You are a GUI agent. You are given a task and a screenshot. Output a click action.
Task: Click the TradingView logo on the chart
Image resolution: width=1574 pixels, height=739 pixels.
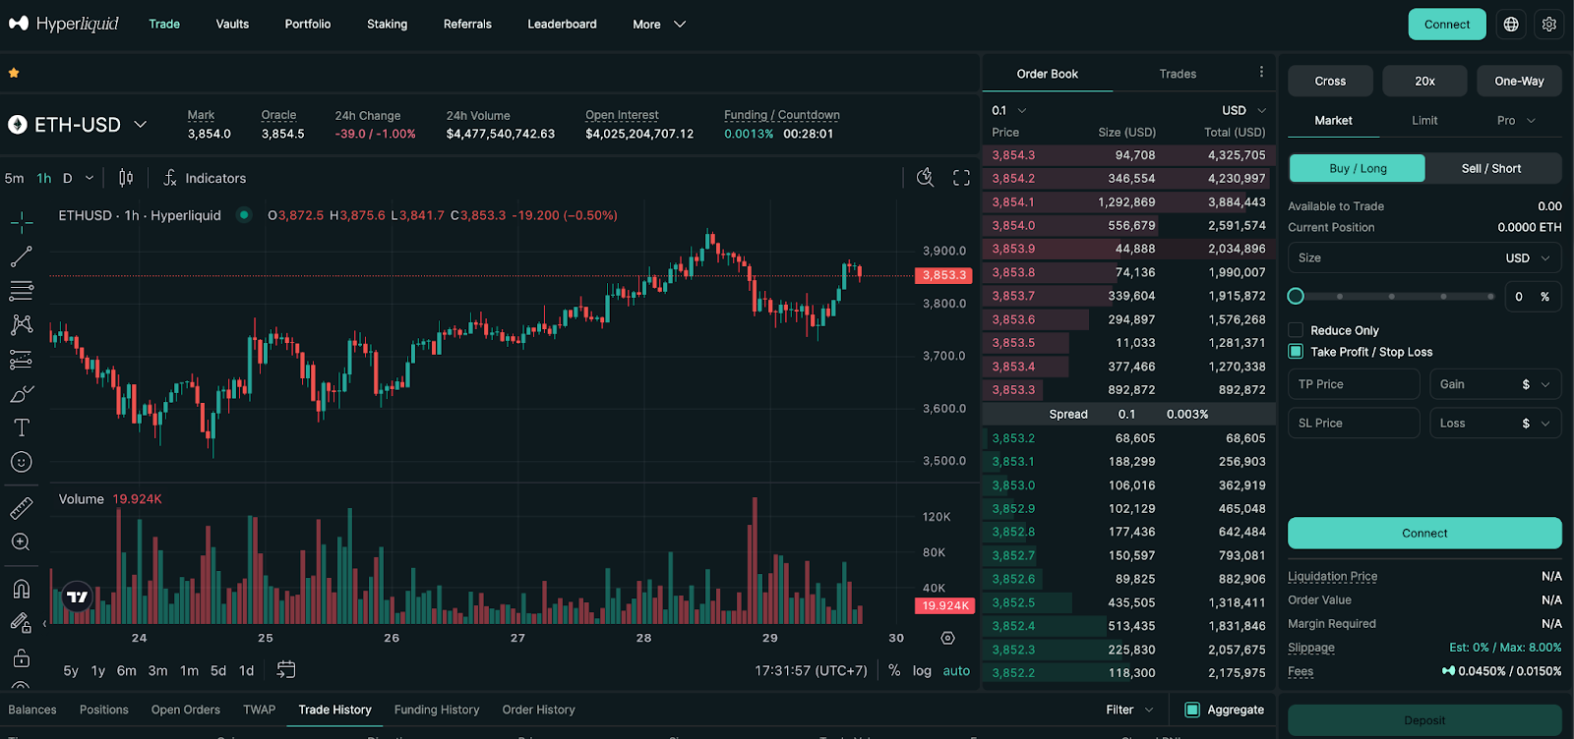click(x=77, y=597)
